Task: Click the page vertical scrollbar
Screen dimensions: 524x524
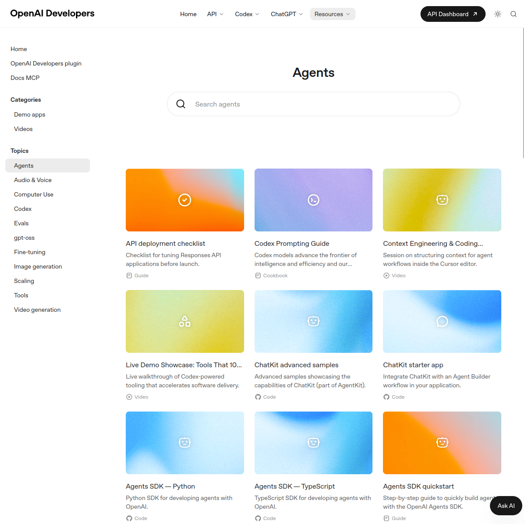Action: click(x=523, y=93)
